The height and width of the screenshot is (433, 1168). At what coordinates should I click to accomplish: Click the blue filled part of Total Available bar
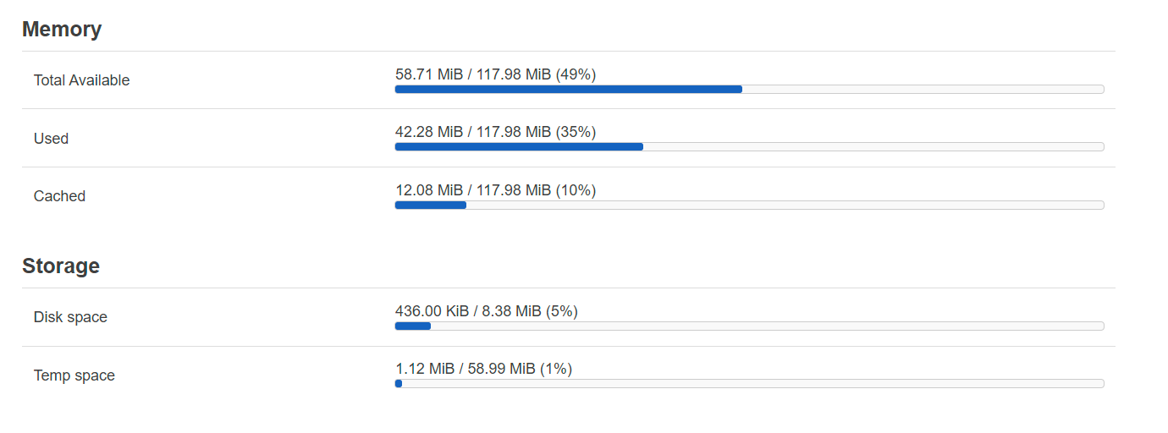pyautogui.click(x=569, y=89)
